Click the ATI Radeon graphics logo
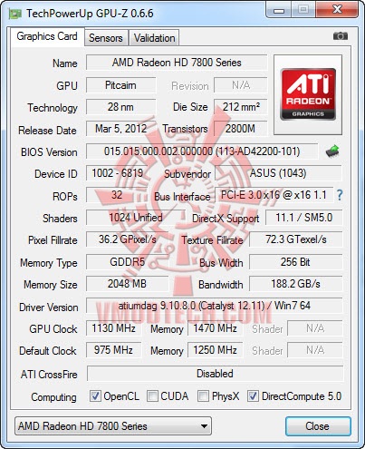The width and height of the screenshot is (365, 449). 308,94
